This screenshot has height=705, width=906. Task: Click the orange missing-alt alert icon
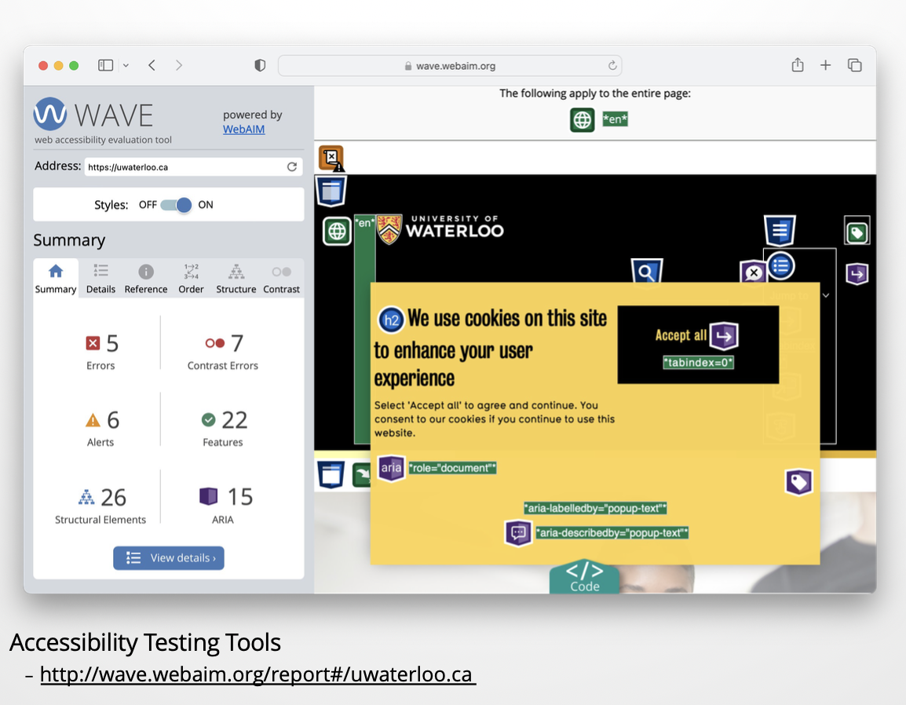[x=331, y=159]
